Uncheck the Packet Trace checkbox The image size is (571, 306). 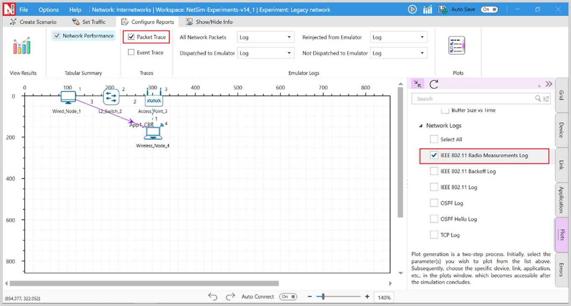coord(132,37)
